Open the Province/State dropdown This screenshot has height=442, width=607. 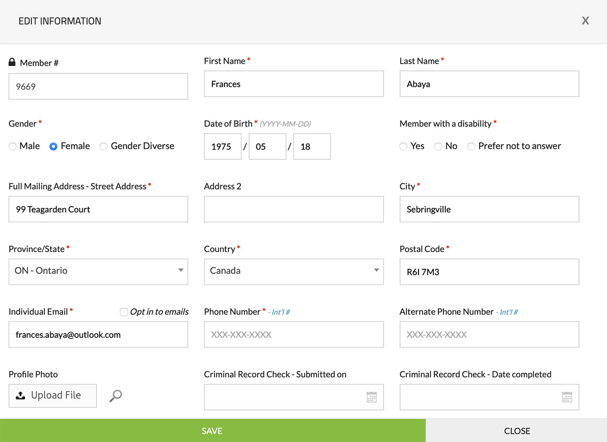98,271
